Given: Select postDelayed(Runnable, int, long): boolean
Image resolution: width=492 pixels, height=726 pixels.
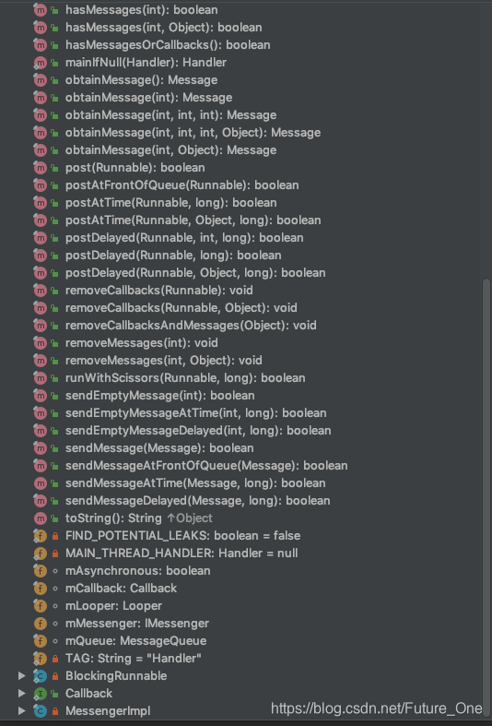Looking at the screenshot, I should pos(184,237).
